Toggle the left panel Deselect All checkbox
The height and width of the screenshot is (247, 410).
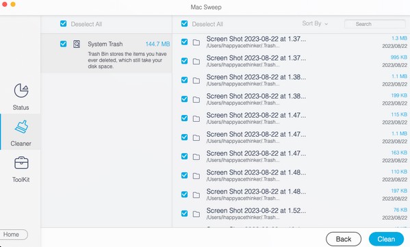pyautogui.click(x=63, y=24)
